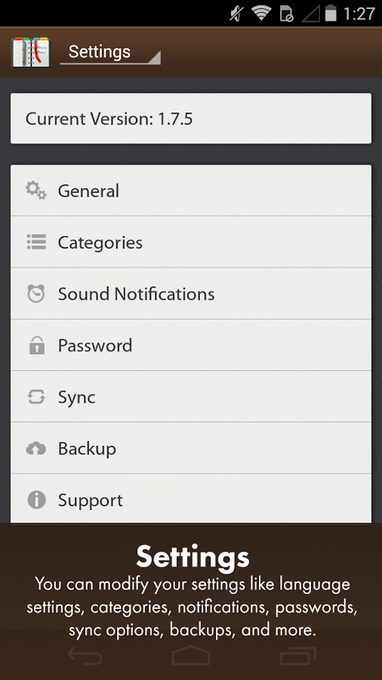Tap the Categories list icon
382x680 pixels.
pos(36,242)
